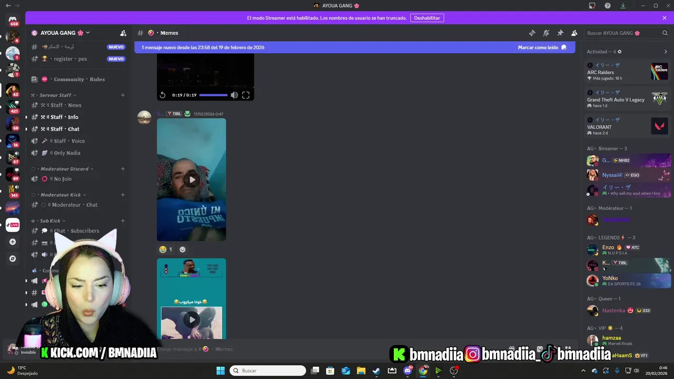Click the download icon in the title bar
The height and width of the screenshot is (379, 674).
click(x=623, y=6)
